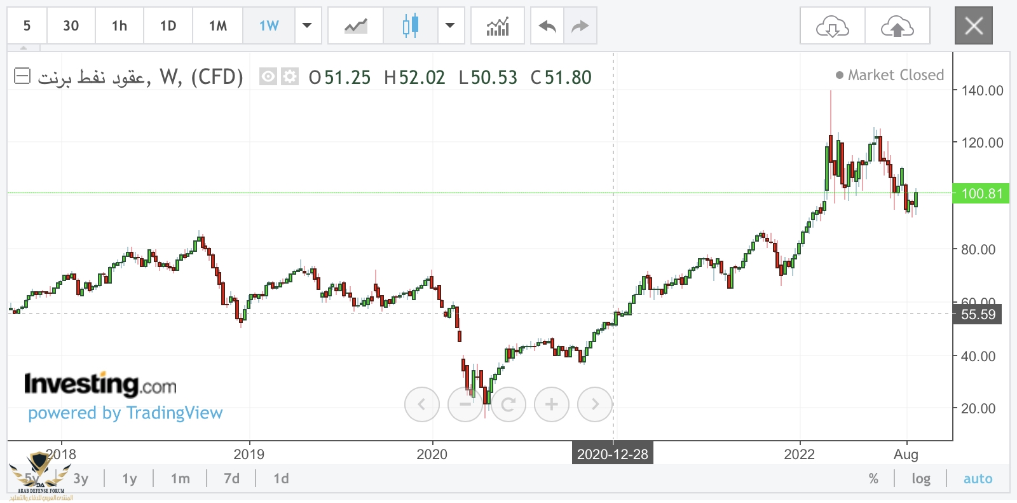Viewport: 1017px width, 503px height.
Task: Expand the time interval dropdown arrow
Action: click(x=308, y=26)
